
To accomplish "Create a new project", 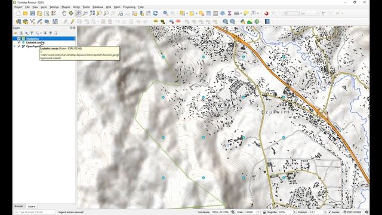I will (19, 13).
